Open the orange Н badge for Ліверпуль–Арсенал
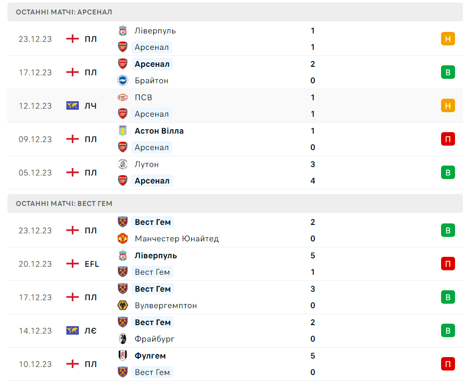Viewport: 471px width, 381px height. [x=448, y=39]
